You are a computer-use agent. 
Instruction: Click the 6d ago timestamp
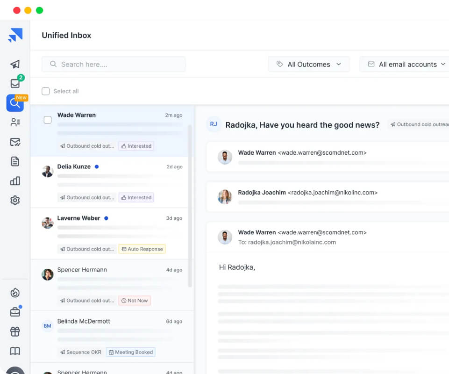tap(174, 322)
